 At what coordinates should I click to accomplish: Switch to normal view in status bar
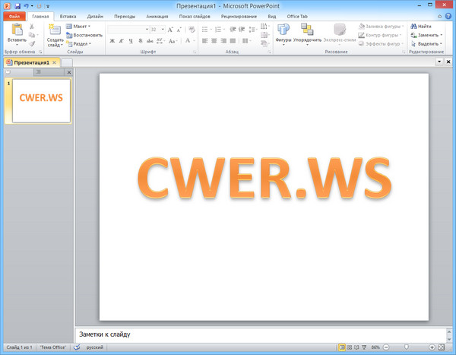342,347
